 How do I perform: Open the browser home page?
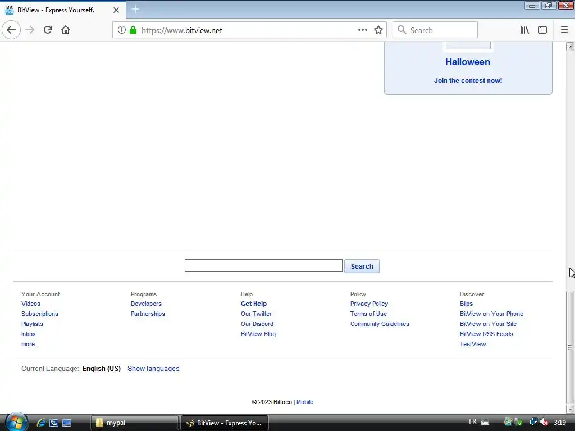click(x=66, y=30)
